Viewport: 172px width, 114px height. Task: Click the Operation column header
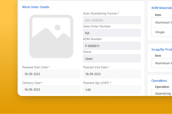[162, 87]
